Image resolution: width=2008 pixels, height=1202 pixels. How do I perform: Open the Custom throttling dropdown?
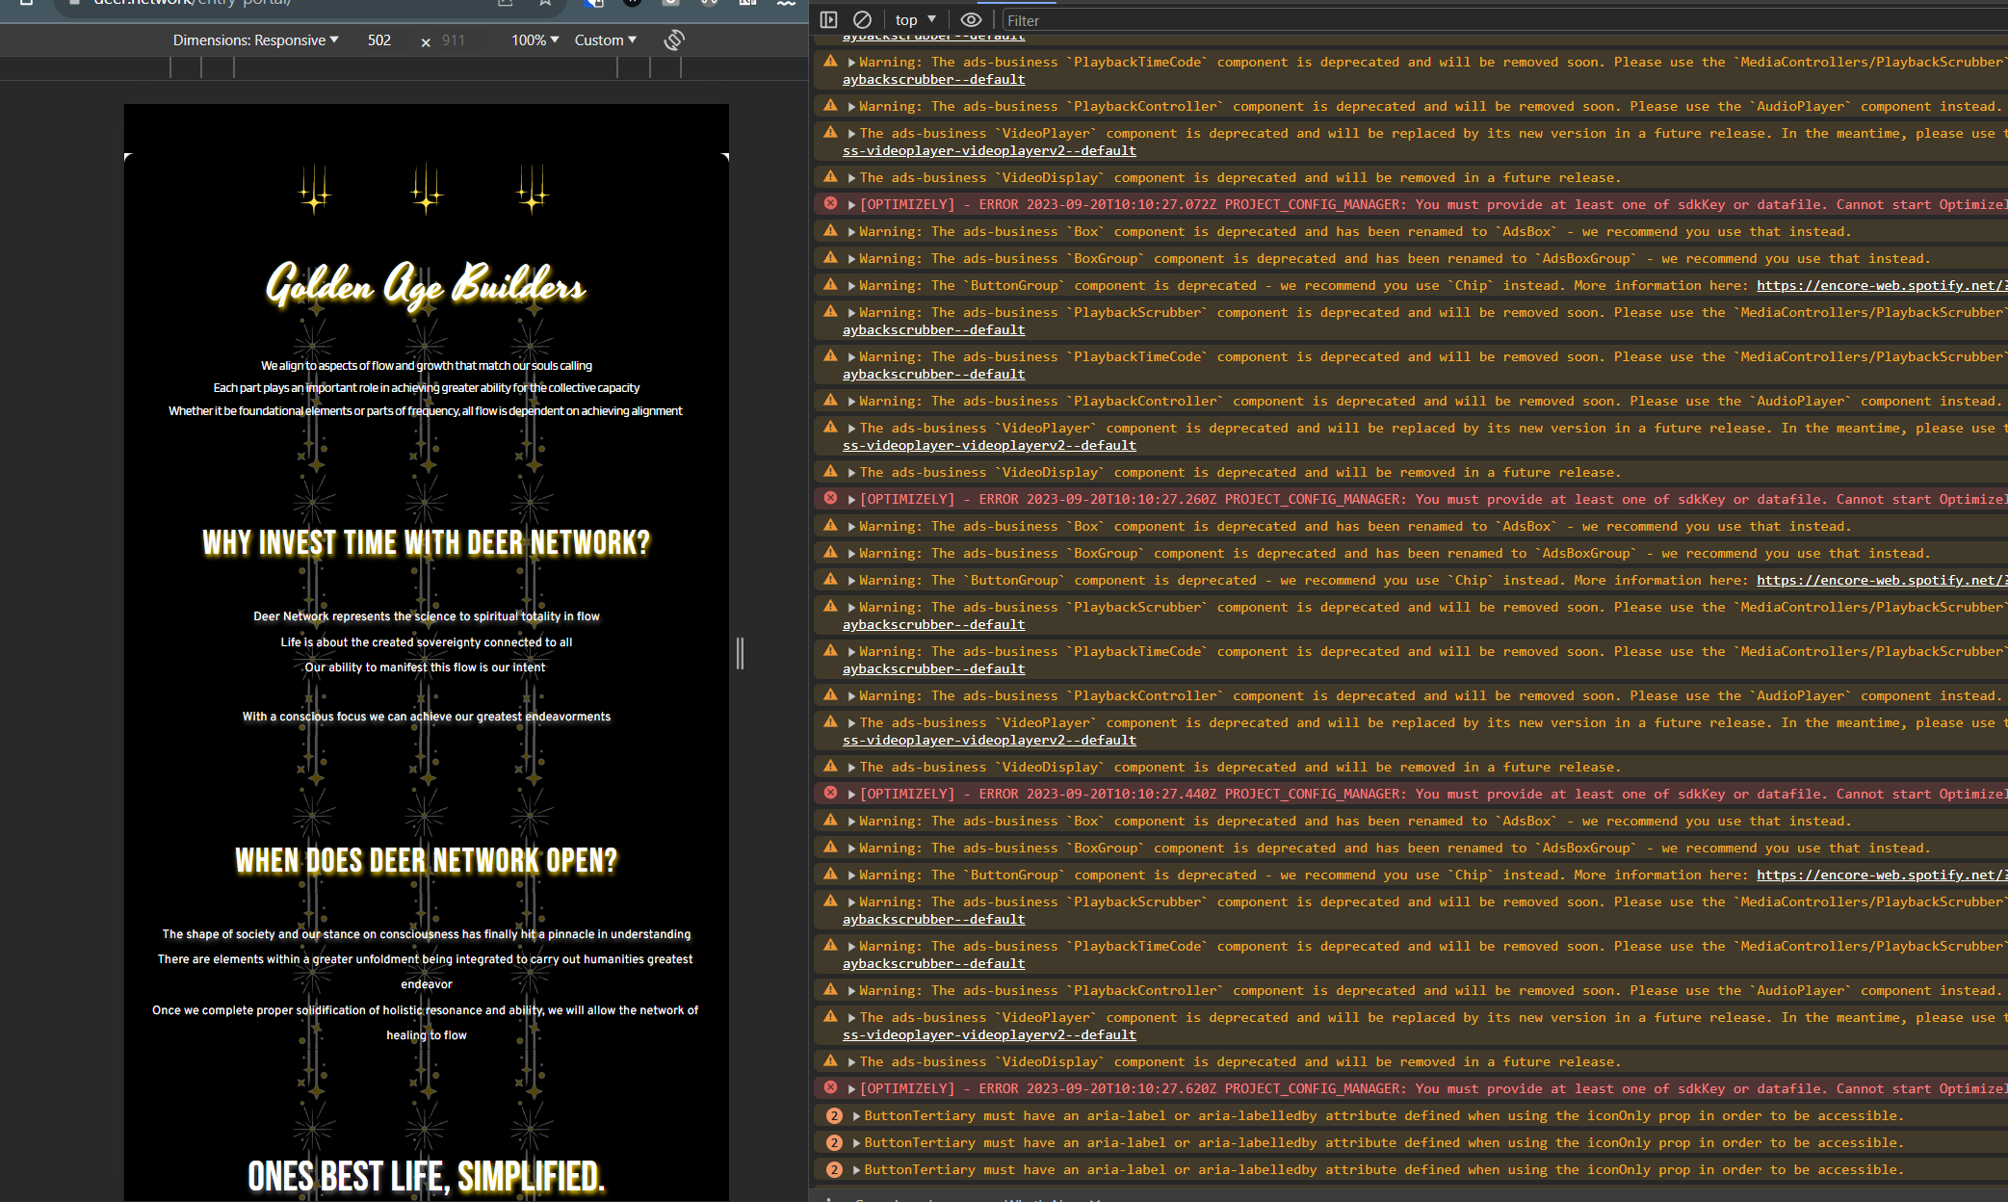click(605, 39)
